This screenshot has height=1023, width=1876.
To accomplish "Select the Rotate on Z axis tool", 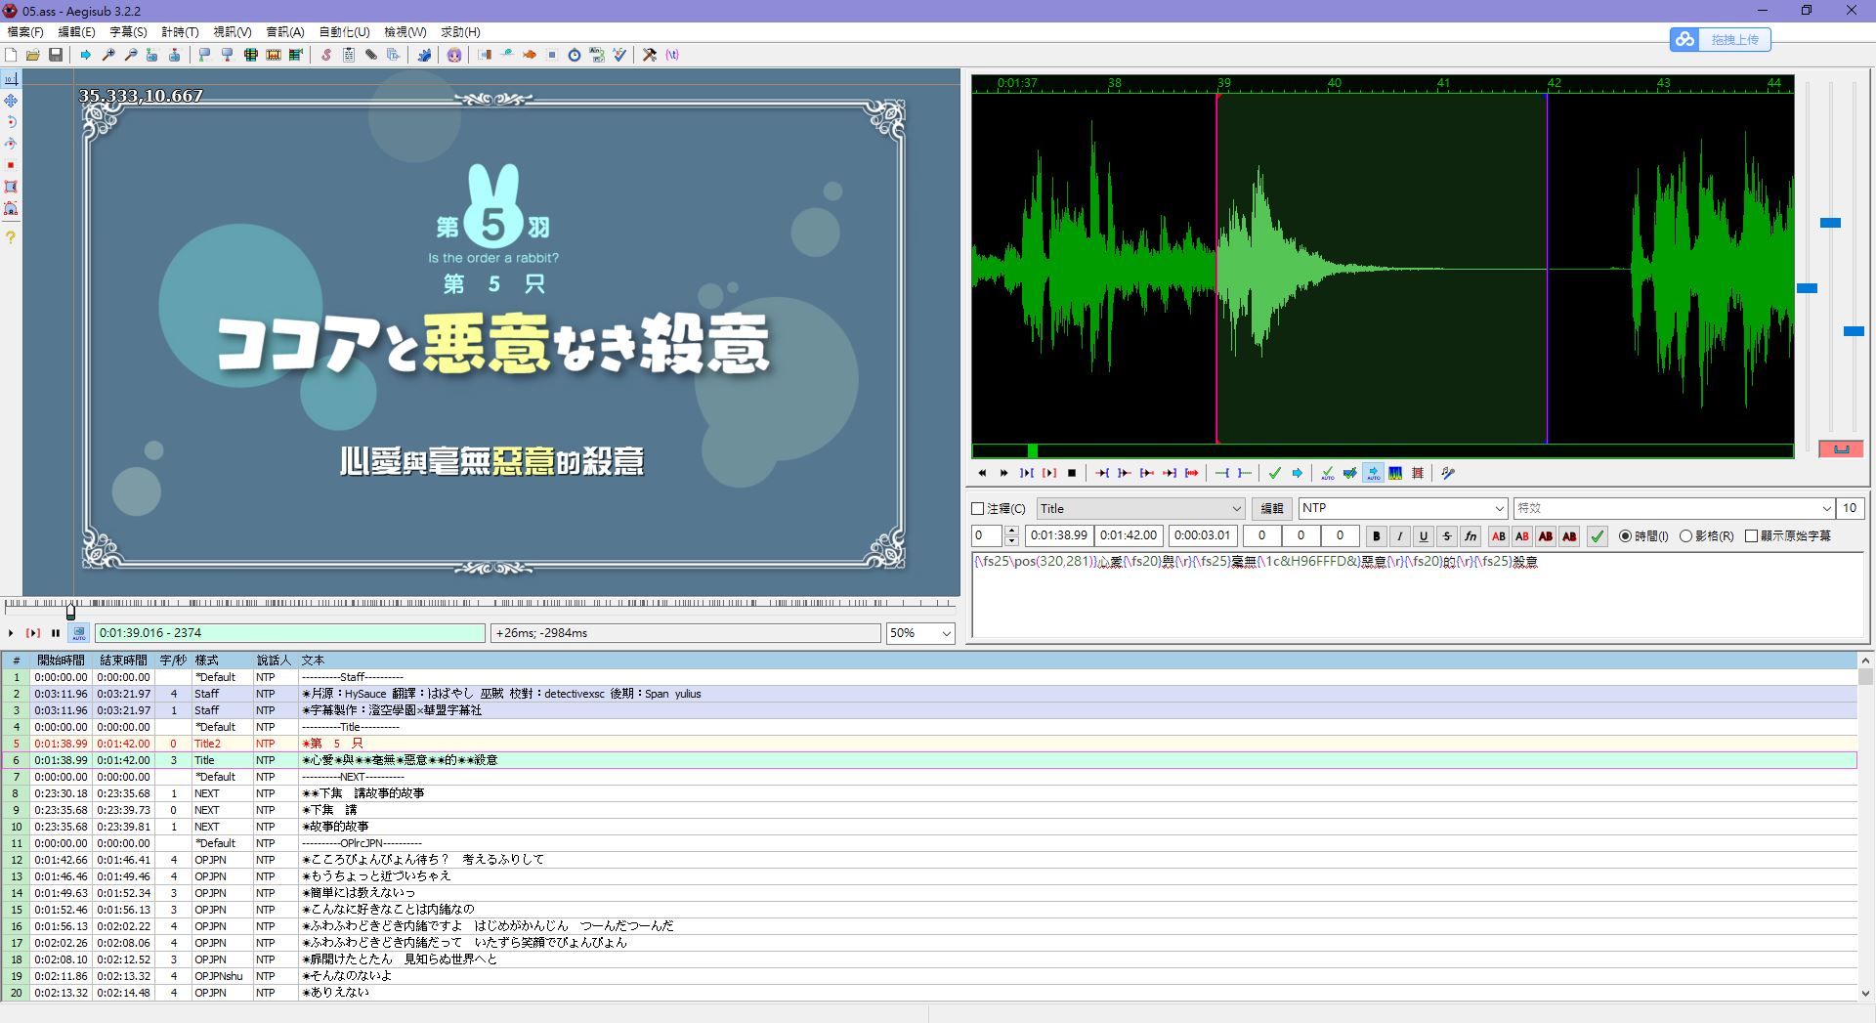I will (11, 122).
